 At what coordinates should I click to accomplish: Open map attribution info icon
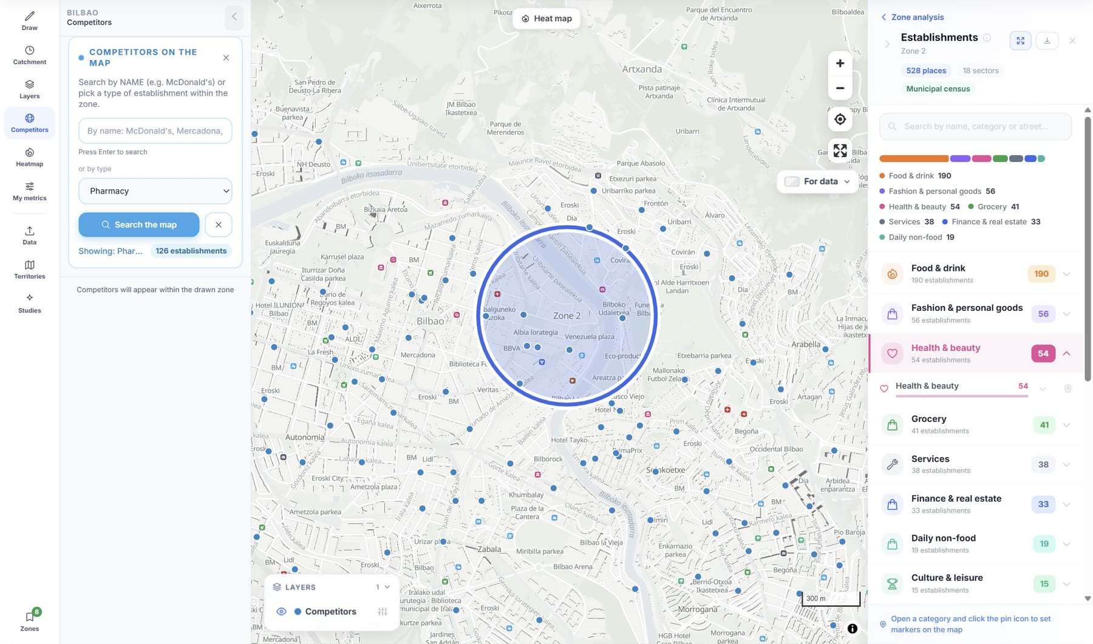pos(853,629)
